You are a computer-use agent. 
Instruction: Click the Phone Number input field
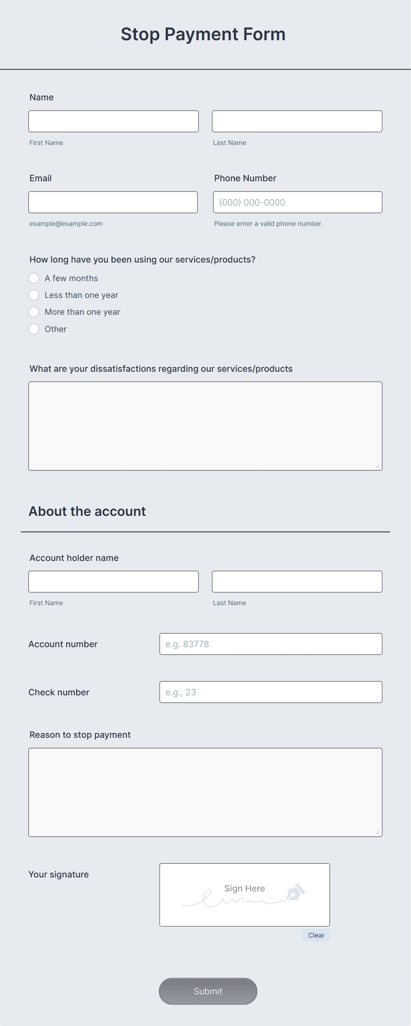[x=297, y=202]
